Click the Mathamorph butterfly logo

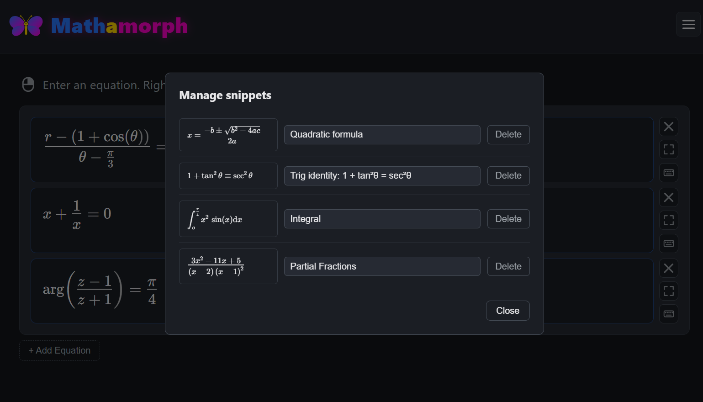coord(26,26)
